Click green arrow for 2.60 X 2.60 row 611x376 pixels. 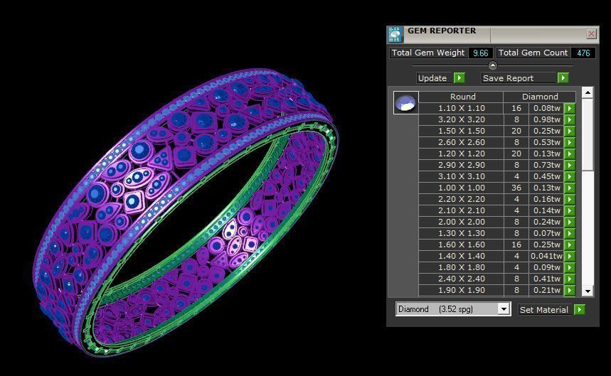tap(570, 142)
